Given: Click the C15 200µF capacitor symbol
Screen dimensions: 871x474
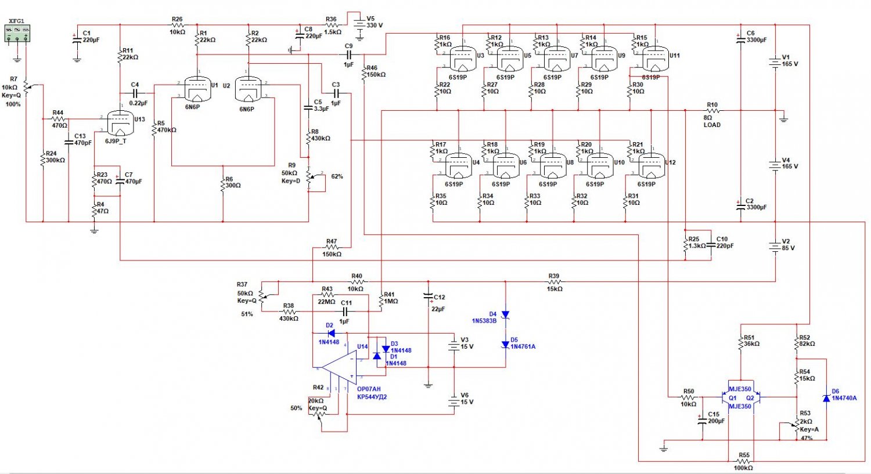Looking at the screenshot, I should click(x=702, y=419).
